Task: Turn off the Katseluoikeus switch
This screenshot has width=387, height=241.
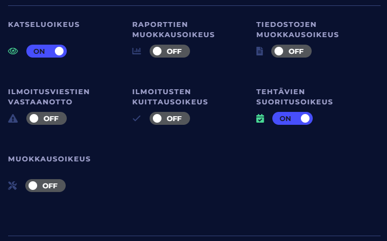Action: pos(46,51)
